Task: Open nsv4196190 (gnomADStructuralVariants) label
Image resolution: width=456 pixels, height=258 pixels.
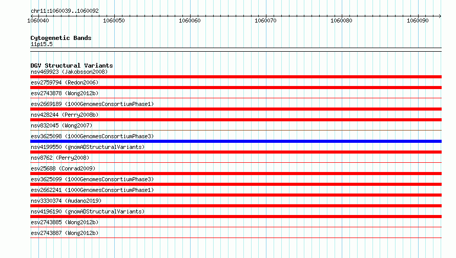Action: [88, 211]
